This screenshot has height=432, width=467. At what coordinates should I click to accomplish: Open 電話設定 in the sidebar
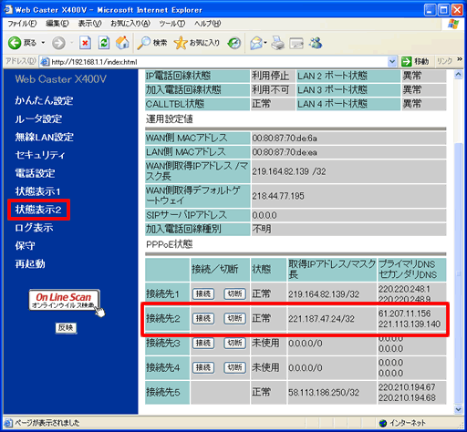coord(35,173)
